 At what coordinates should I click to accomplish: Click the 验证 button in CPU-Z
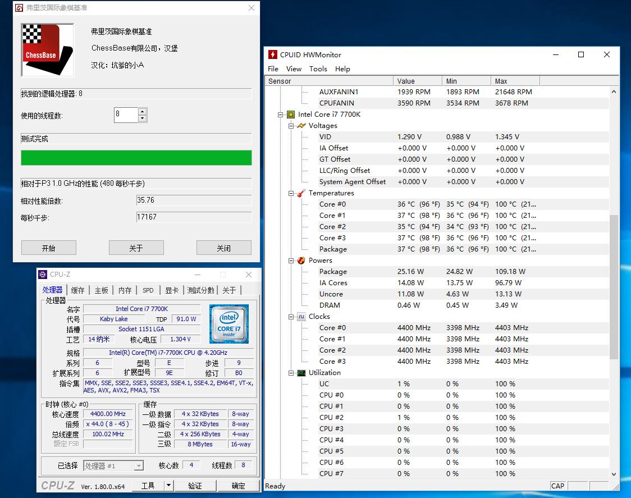pos(195,486)
